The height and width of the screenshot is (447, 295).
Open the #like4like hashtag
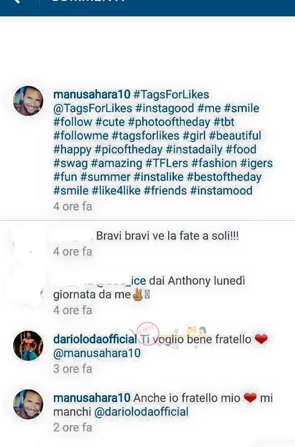click(116, 190)
